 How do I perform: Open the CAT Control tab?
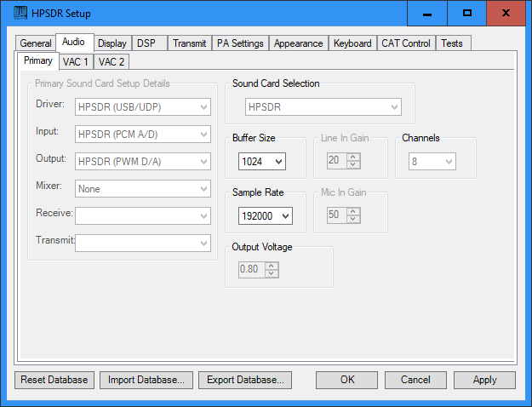(405, 43)
